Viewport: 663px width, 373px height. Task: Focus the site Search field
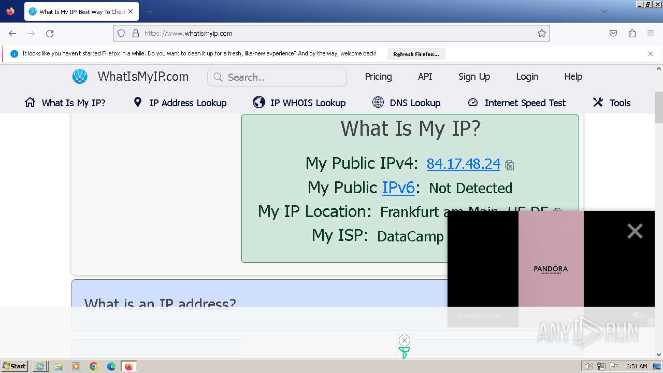277,77
